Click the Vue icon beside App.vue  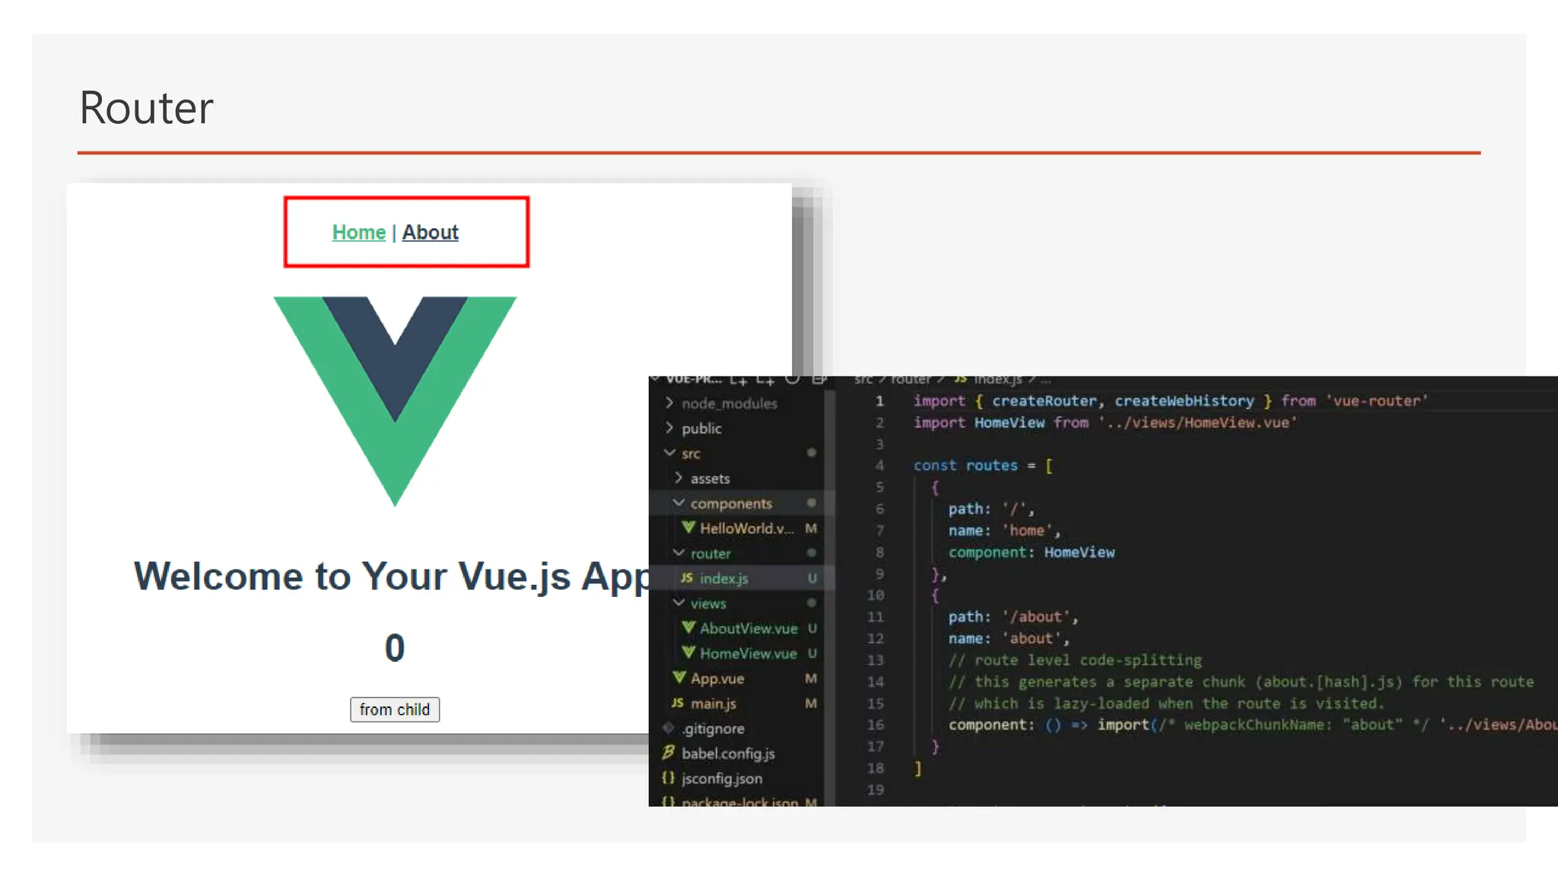pos(679,678)
